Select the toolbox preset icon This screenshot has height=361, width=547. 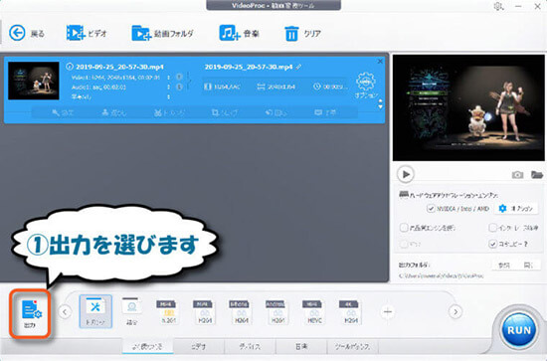(x=95, y=311)
